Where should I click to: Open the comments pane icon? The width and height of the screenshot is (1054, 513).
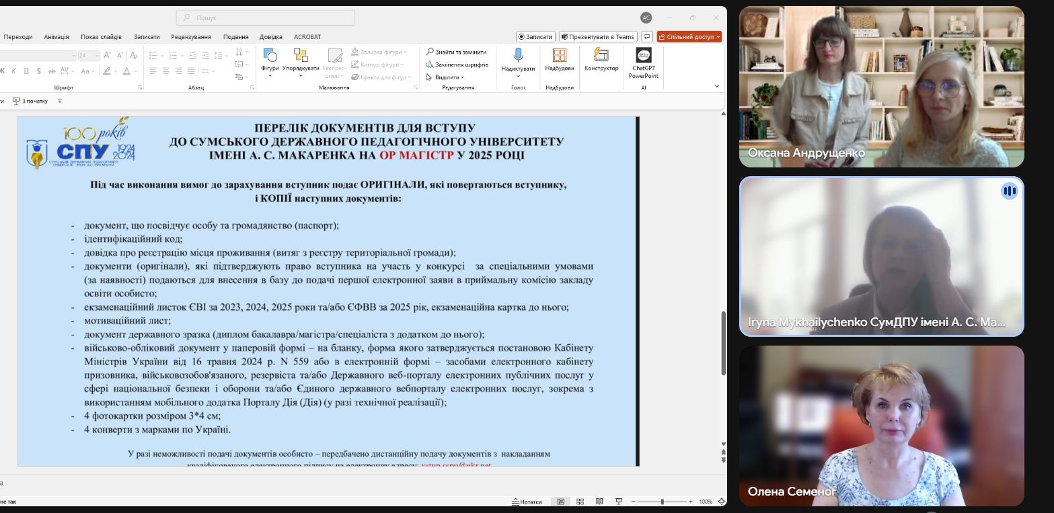pos(647,36)
